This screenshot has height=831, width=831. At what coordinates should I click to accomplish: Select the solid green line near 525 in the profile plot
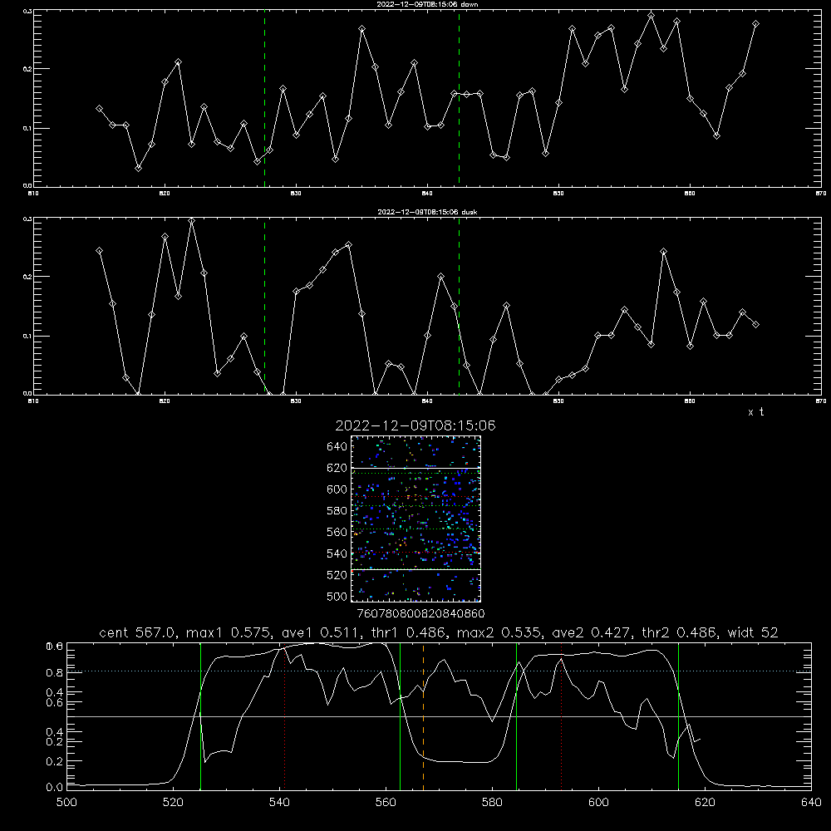tap(200, 716)
